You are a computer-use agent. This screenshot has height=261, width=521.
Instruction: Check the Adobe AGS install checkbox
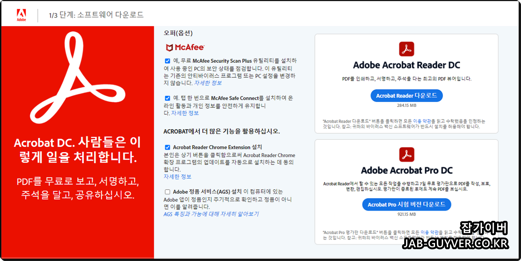[x=167, y=192]
